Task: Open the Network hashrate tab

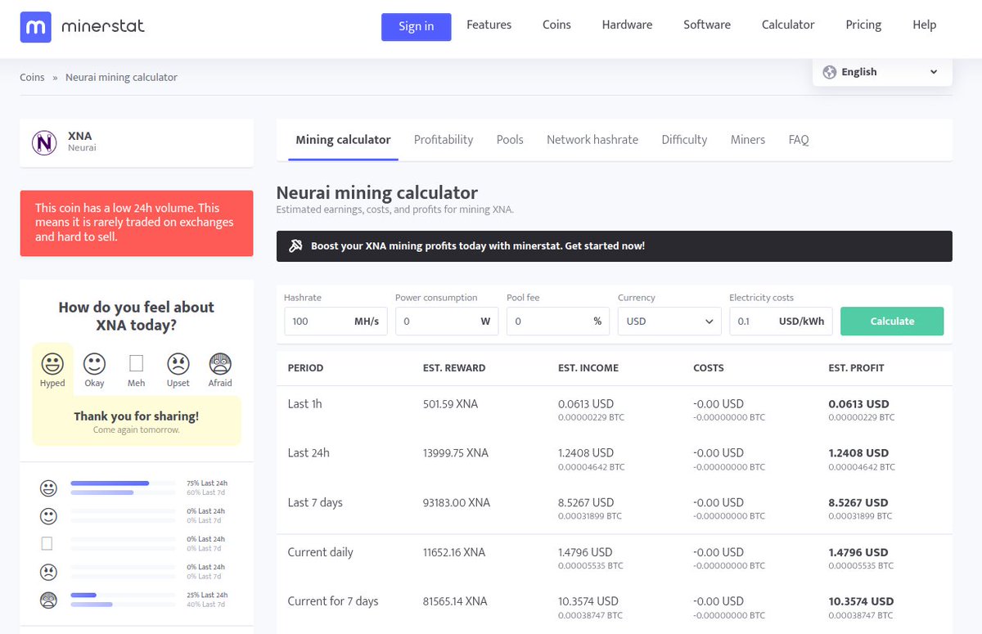Action: click(x=592, y=140)
